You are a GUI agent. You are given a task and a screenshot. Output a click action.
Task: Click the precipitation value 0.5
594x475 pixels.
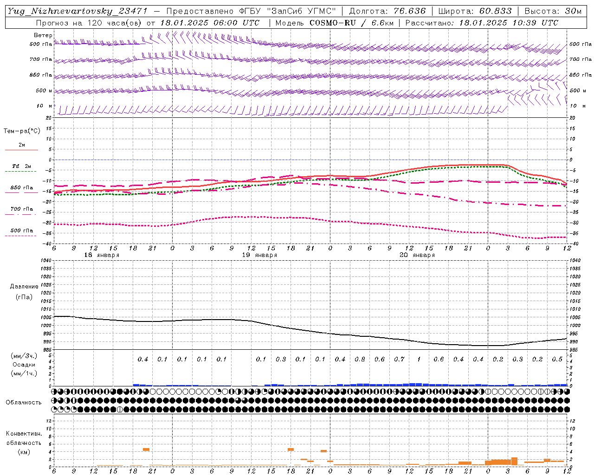pos(557,359)
